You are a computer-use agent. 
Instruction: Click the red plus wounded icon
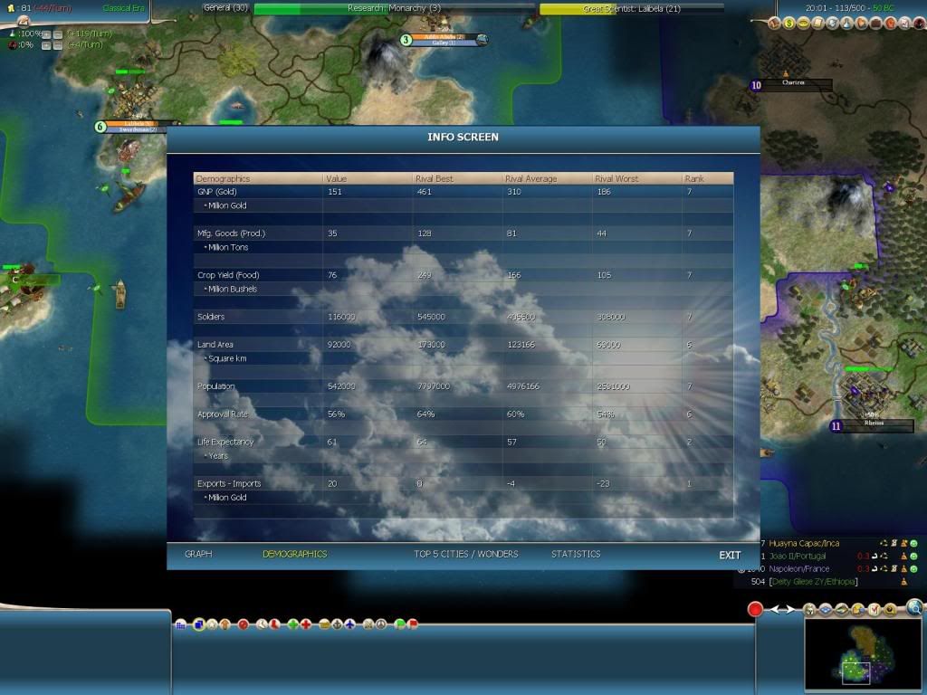tap(306, 624)
